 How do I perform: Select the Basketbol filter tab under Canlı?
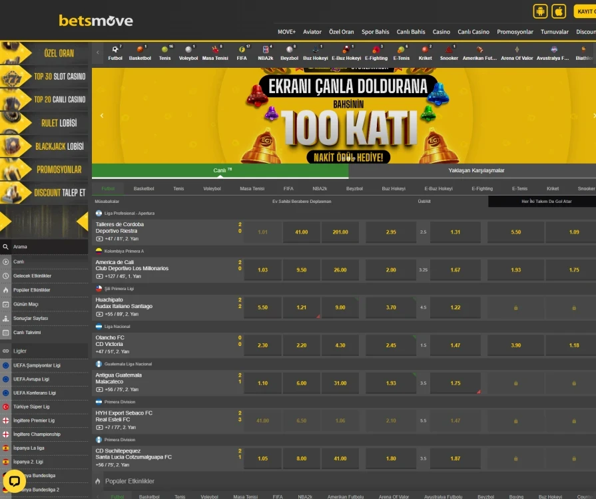click(144, 188)
